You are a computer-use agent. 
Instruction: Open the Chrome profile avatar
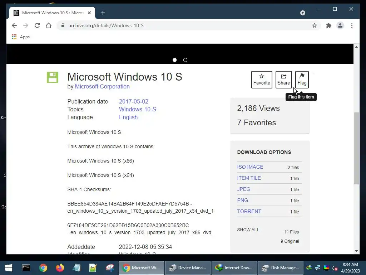(x=340, y=25)
